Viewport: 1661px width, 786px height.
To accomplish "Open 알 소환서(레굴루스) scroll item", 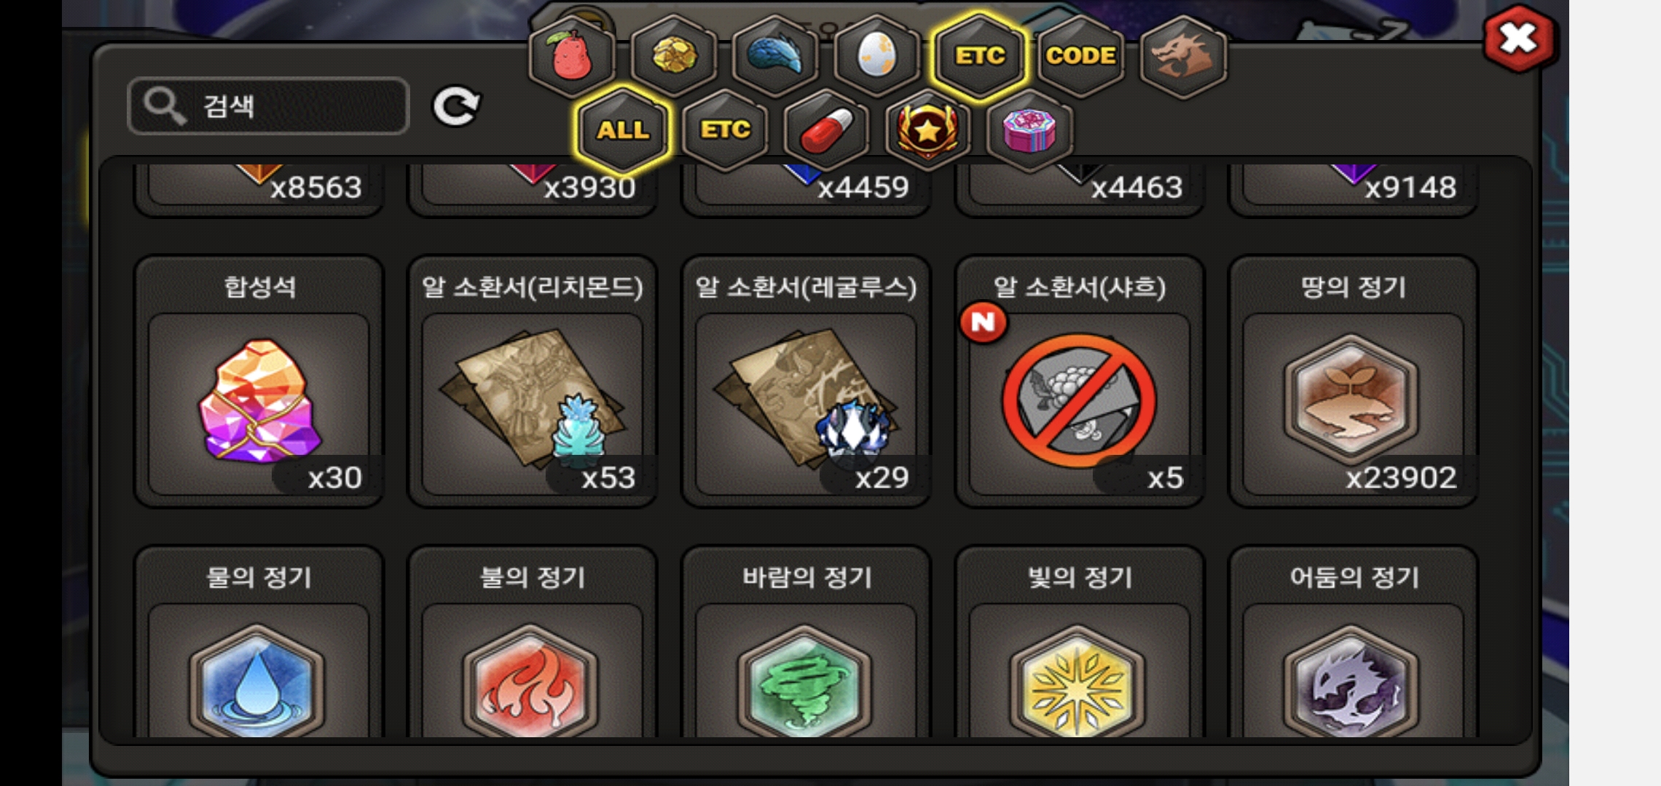I will coord(806,381).
